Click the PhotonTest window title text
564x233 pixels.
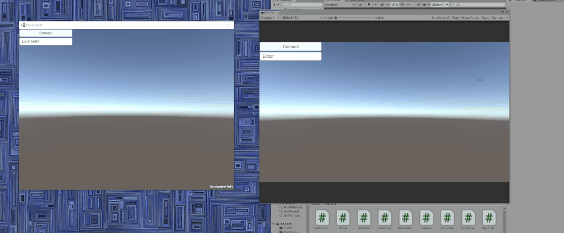point(34,25)
